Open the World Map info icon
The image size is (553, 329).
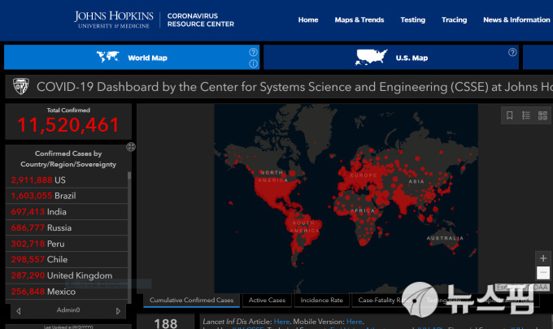coord(253,63)
